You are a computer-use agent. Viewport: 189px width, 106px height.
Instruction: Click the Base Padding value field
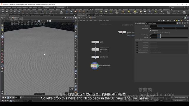tap(153, 35)
